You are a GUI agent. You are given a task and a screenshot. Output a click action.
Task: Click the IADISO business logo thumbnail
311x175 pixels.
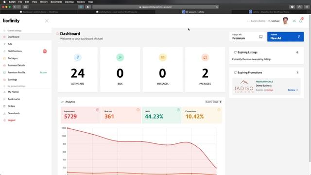244,87
